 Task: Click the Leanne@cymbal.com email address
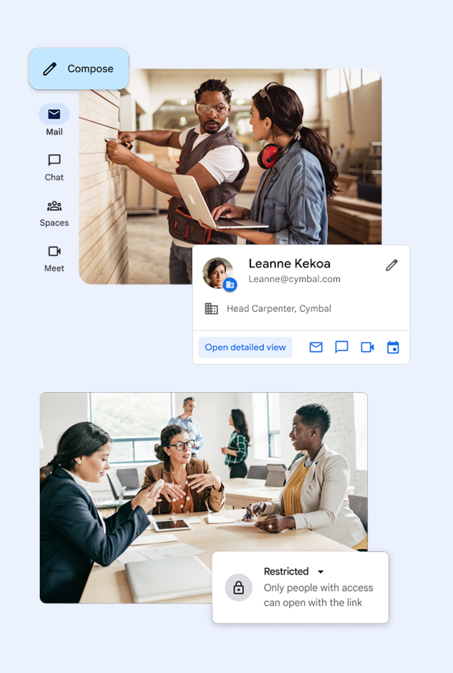tap(294, 279)
